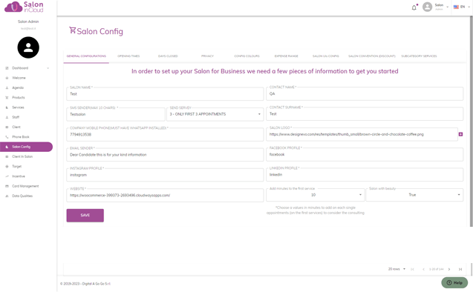473x292 pixels.
Task: Click the Welcome sidebar icon
Action: pos(7,78)
